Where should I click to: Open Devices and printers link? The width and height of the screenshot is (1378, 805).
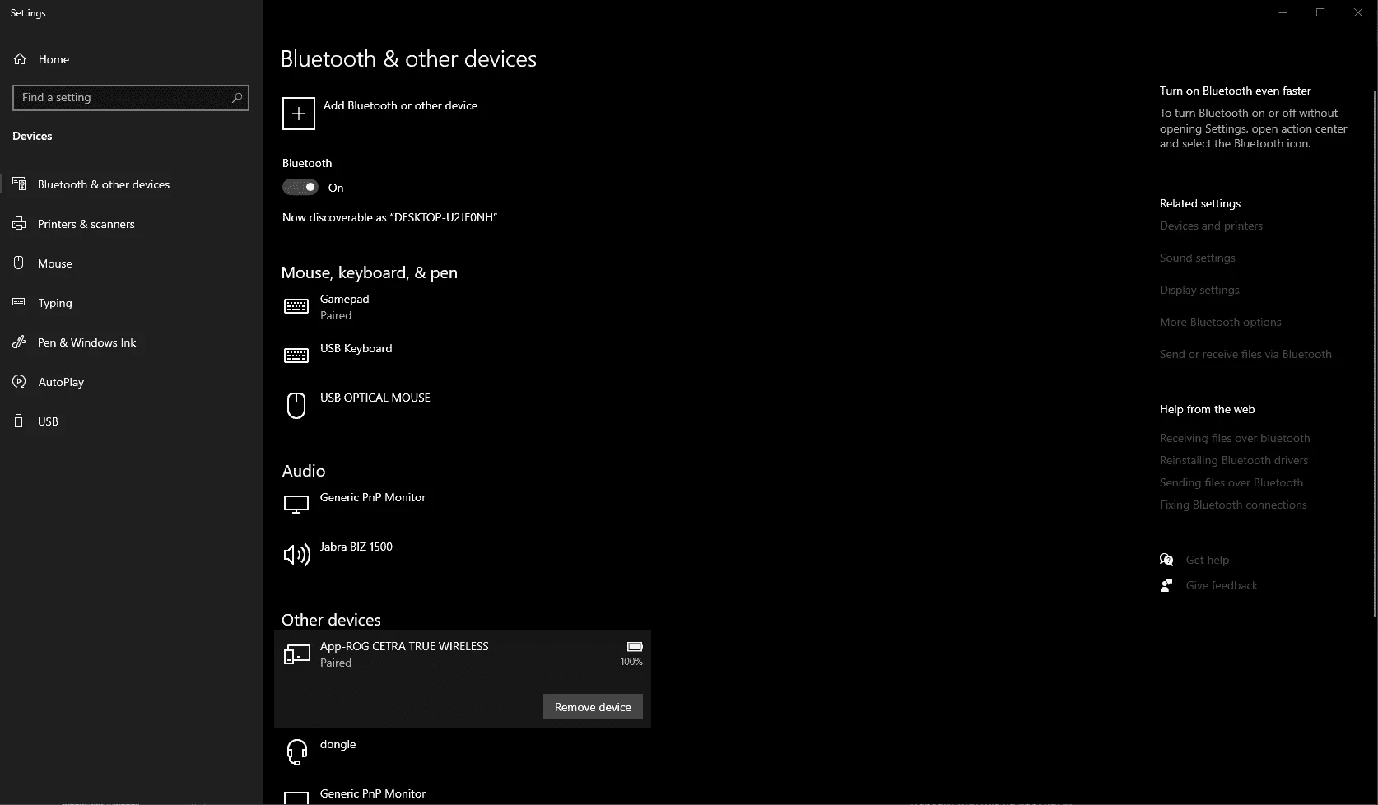tap(1211, 226)
